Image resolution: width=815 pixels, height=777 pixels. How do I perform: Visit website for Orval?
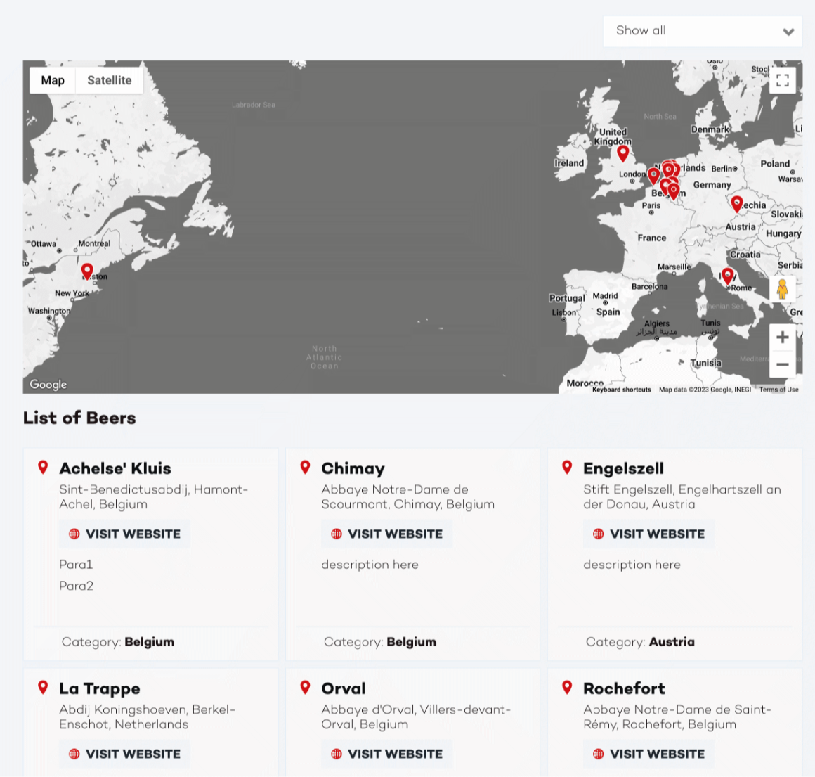(x=386, y=754)
